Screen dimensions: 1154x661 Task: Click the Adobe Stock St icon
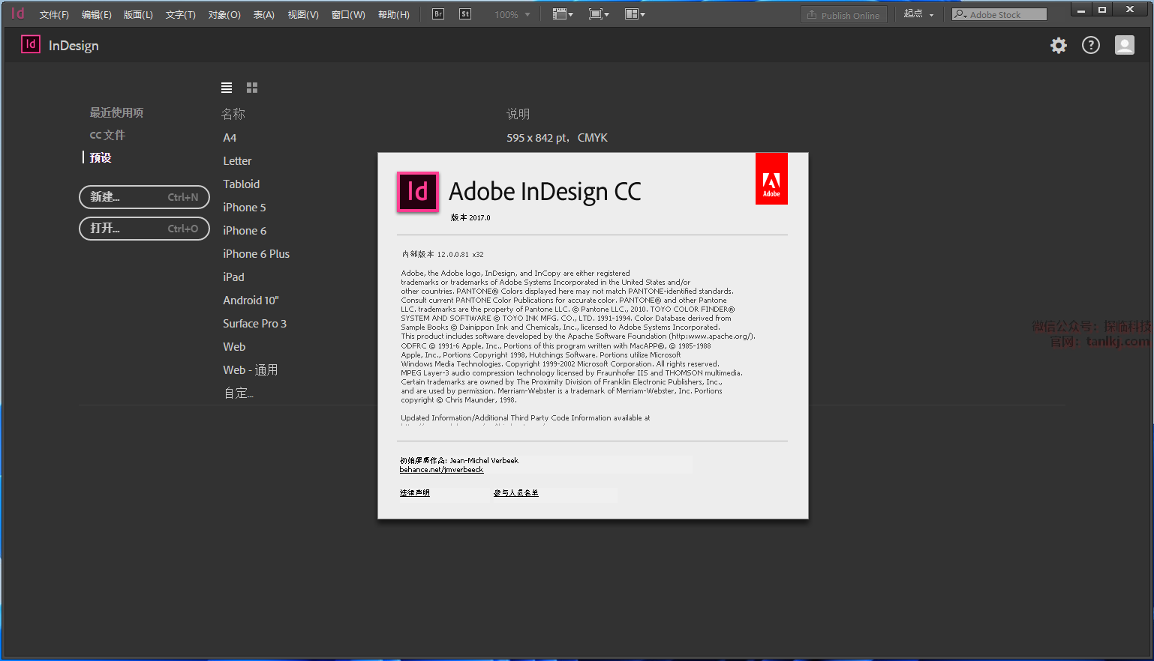click(x=465, y=14)
